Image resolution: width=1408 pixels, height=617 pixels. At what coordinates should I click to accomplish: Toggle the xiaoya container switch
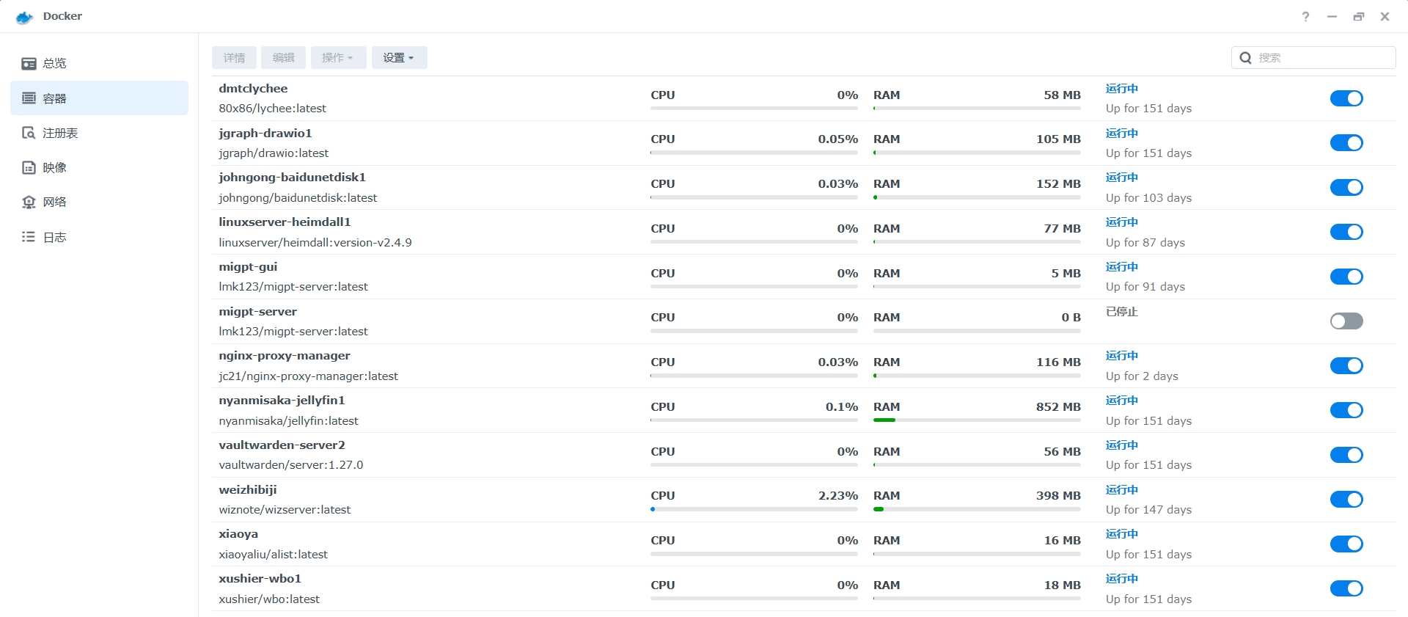[1346, 544]
